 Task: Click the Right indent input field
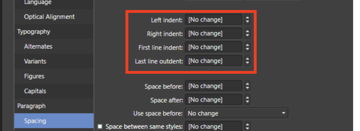point(214,33)
